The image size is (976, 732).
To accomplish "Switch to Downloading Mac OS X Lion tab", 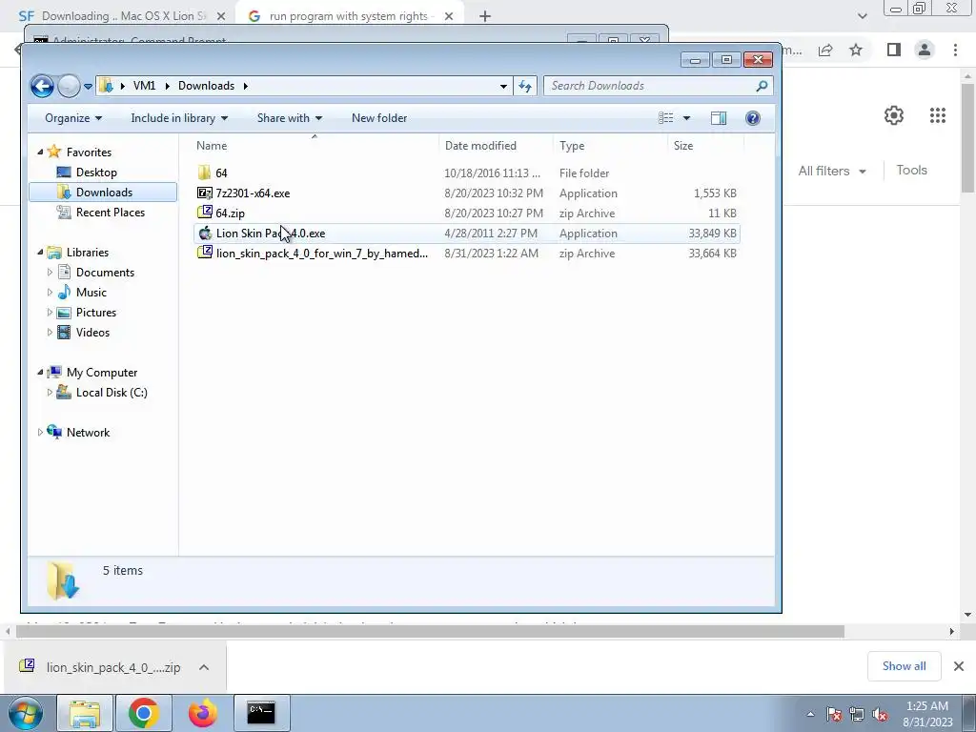I will coord(122,16).
